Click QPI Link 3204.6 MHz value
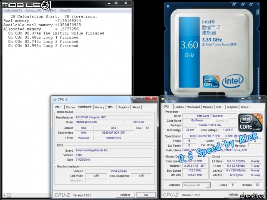 [195, 175]
